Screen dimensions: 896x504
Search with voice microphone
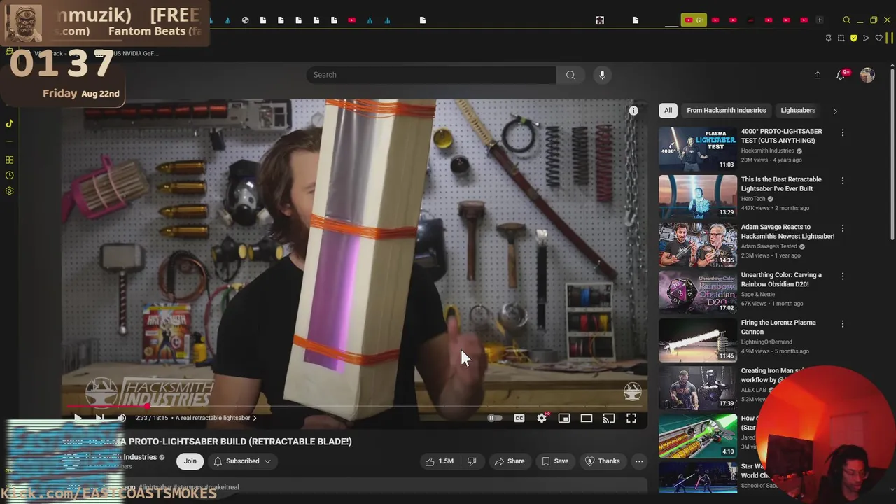(602, 75)
